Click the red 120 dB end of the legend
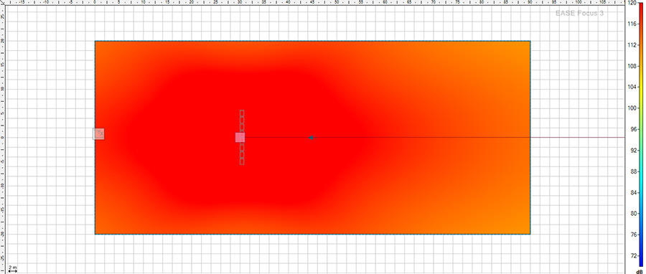 coord(641,4)
